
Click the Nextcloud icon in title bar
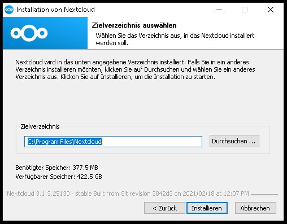[9, 10]
